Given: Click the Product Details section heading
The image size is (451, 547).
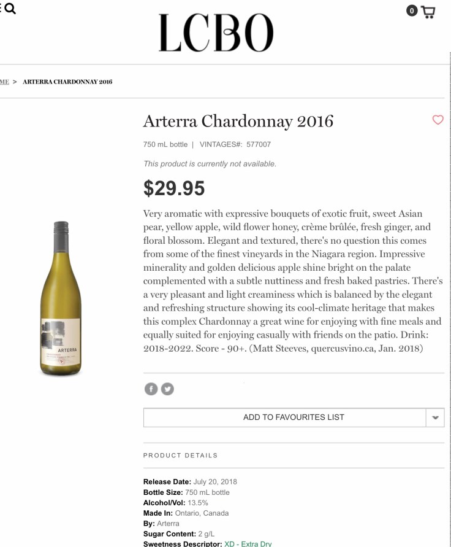Looking at the screenshot, I should point(180,456).
